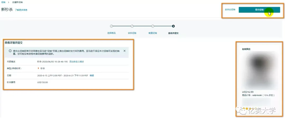Screen dimensions: 285x123
Task: Click the 放弃此促销 link
Action: (x=230, y=10)
